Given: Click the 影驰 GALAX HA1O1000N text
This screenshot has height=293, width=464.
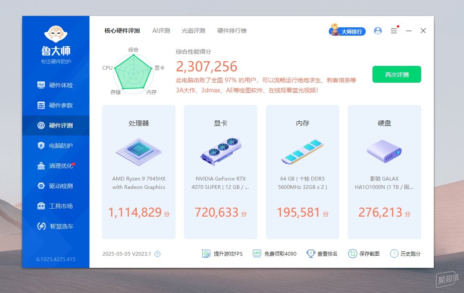Looking at the screenshot, I should 384,183.
